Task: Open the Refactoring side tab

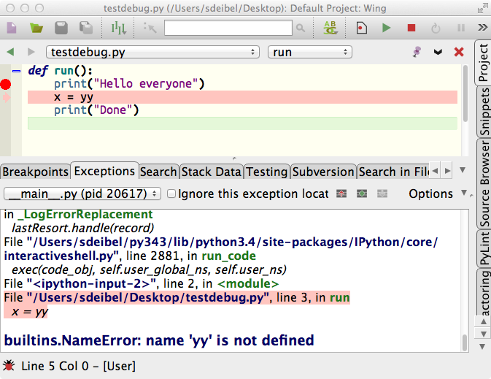Action: coord(484,292)
